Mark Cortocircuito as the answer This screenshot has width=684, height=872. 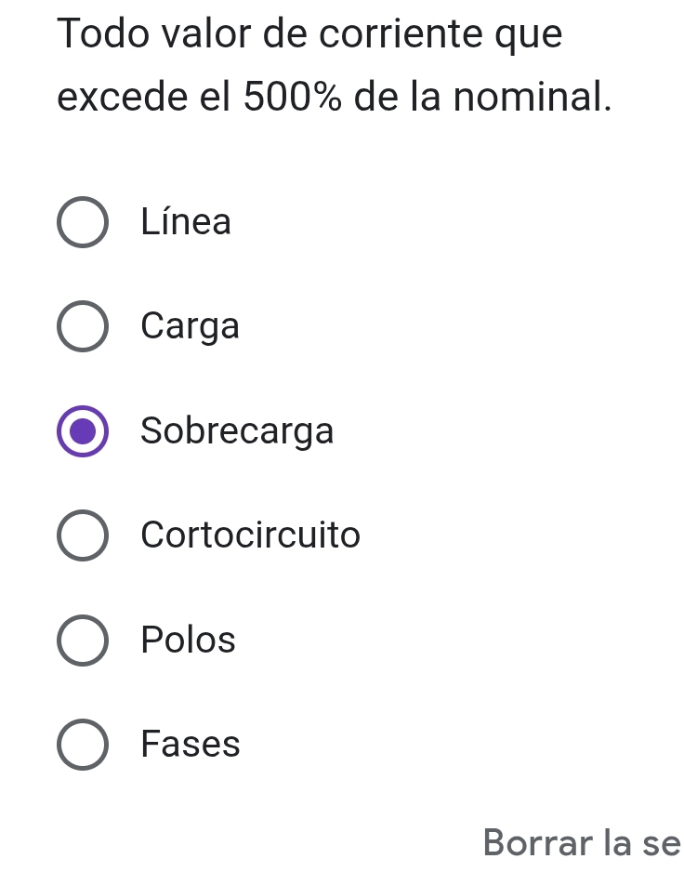(83, 536)
